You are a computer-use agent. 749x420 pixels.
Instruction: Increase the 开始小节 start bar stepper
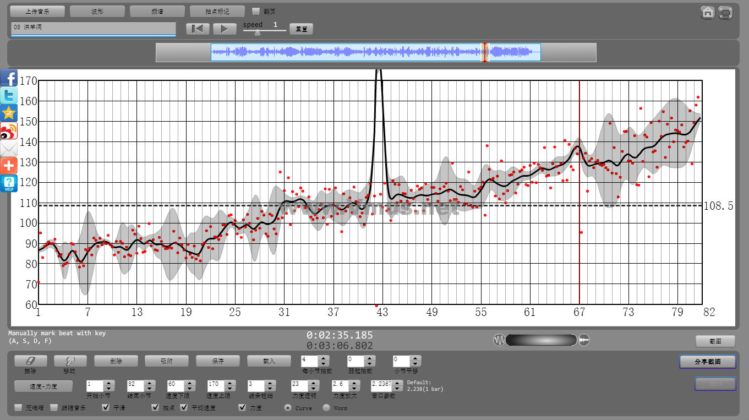109,383
